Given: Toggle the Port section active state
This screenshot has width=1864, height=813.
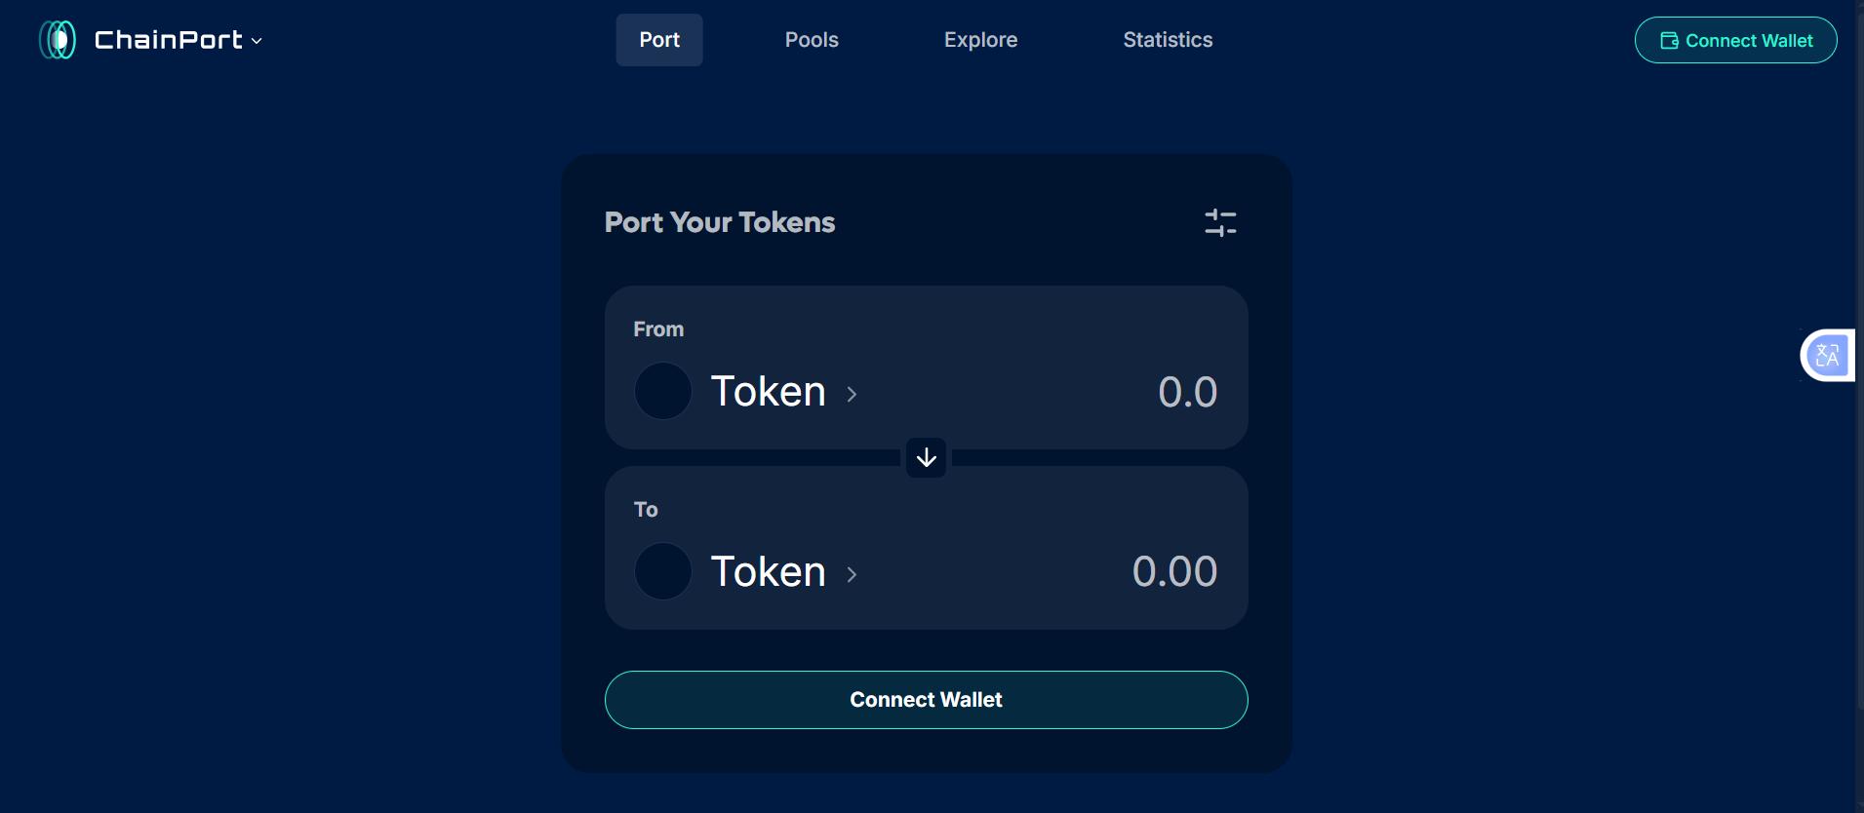Looking at the screenshot, I should (658, 39).
